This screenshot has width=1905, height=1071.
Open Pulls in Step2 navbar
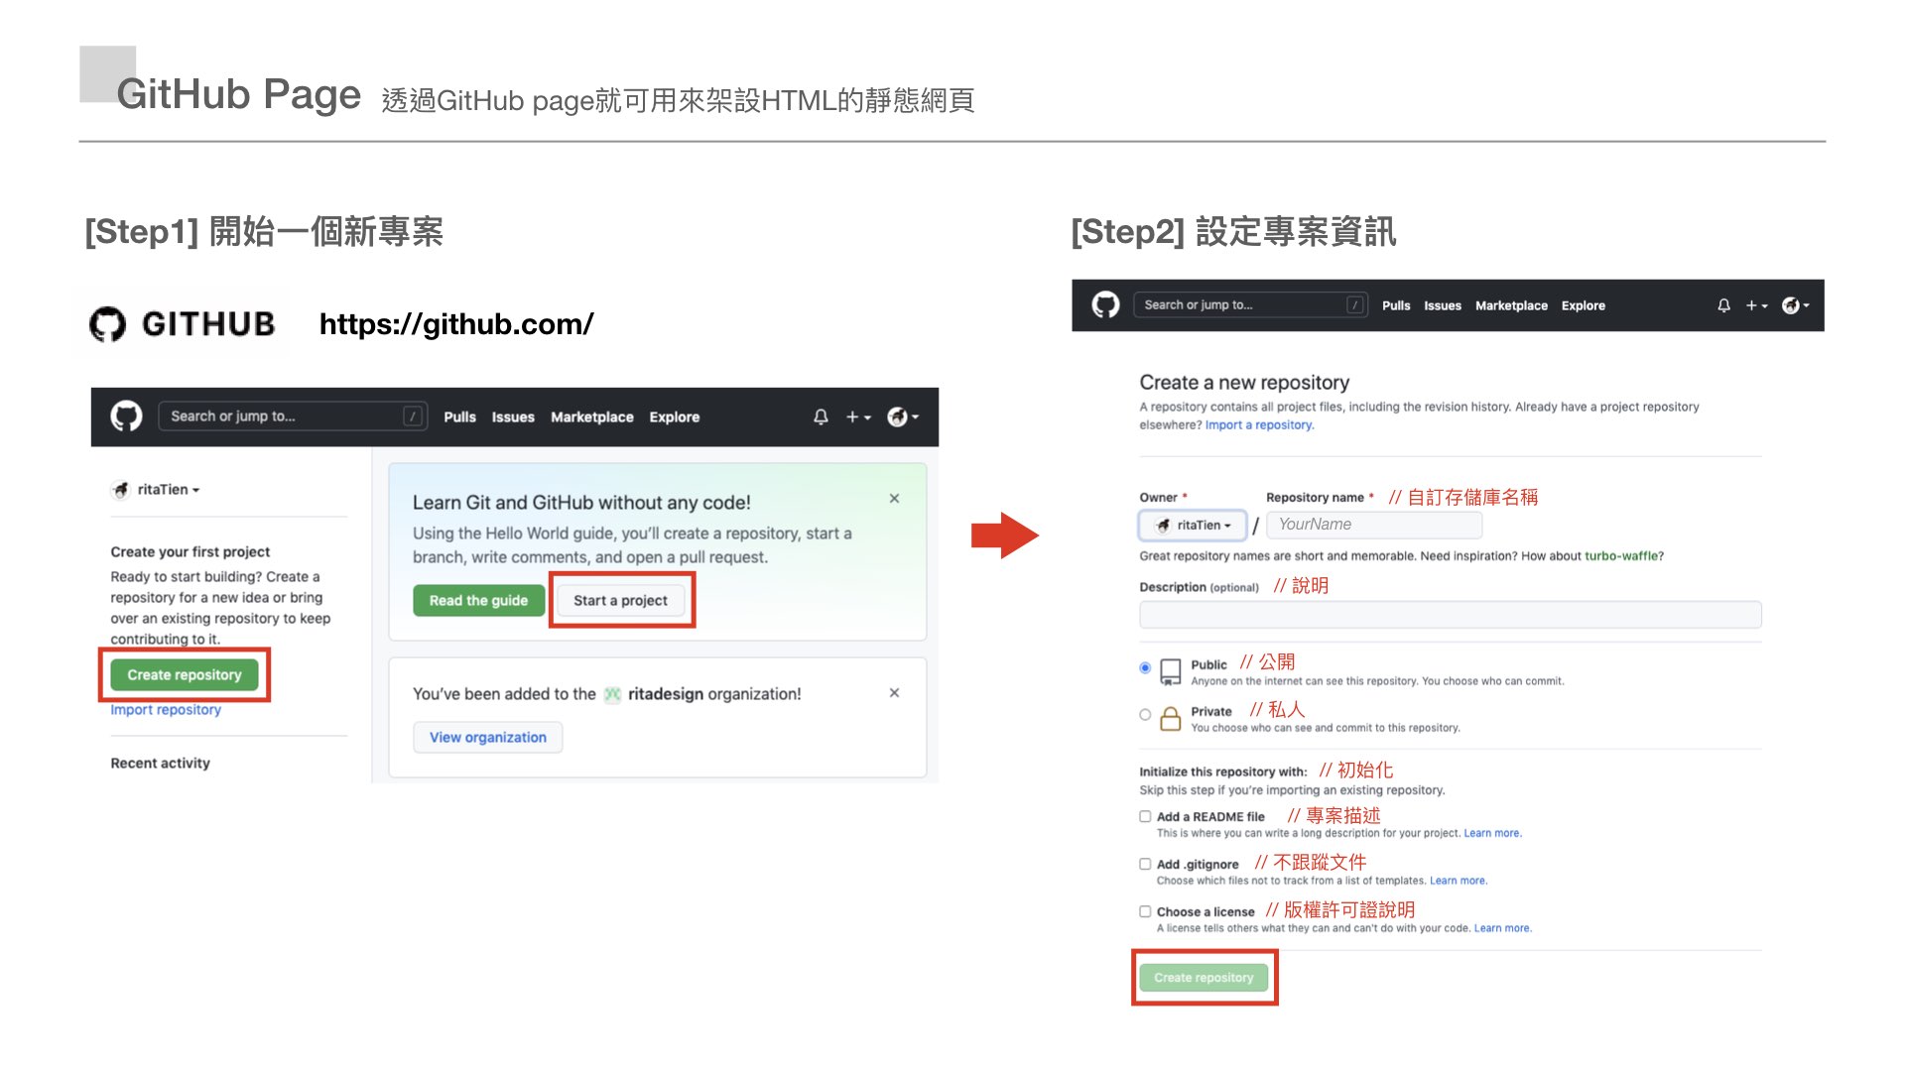1395,305
